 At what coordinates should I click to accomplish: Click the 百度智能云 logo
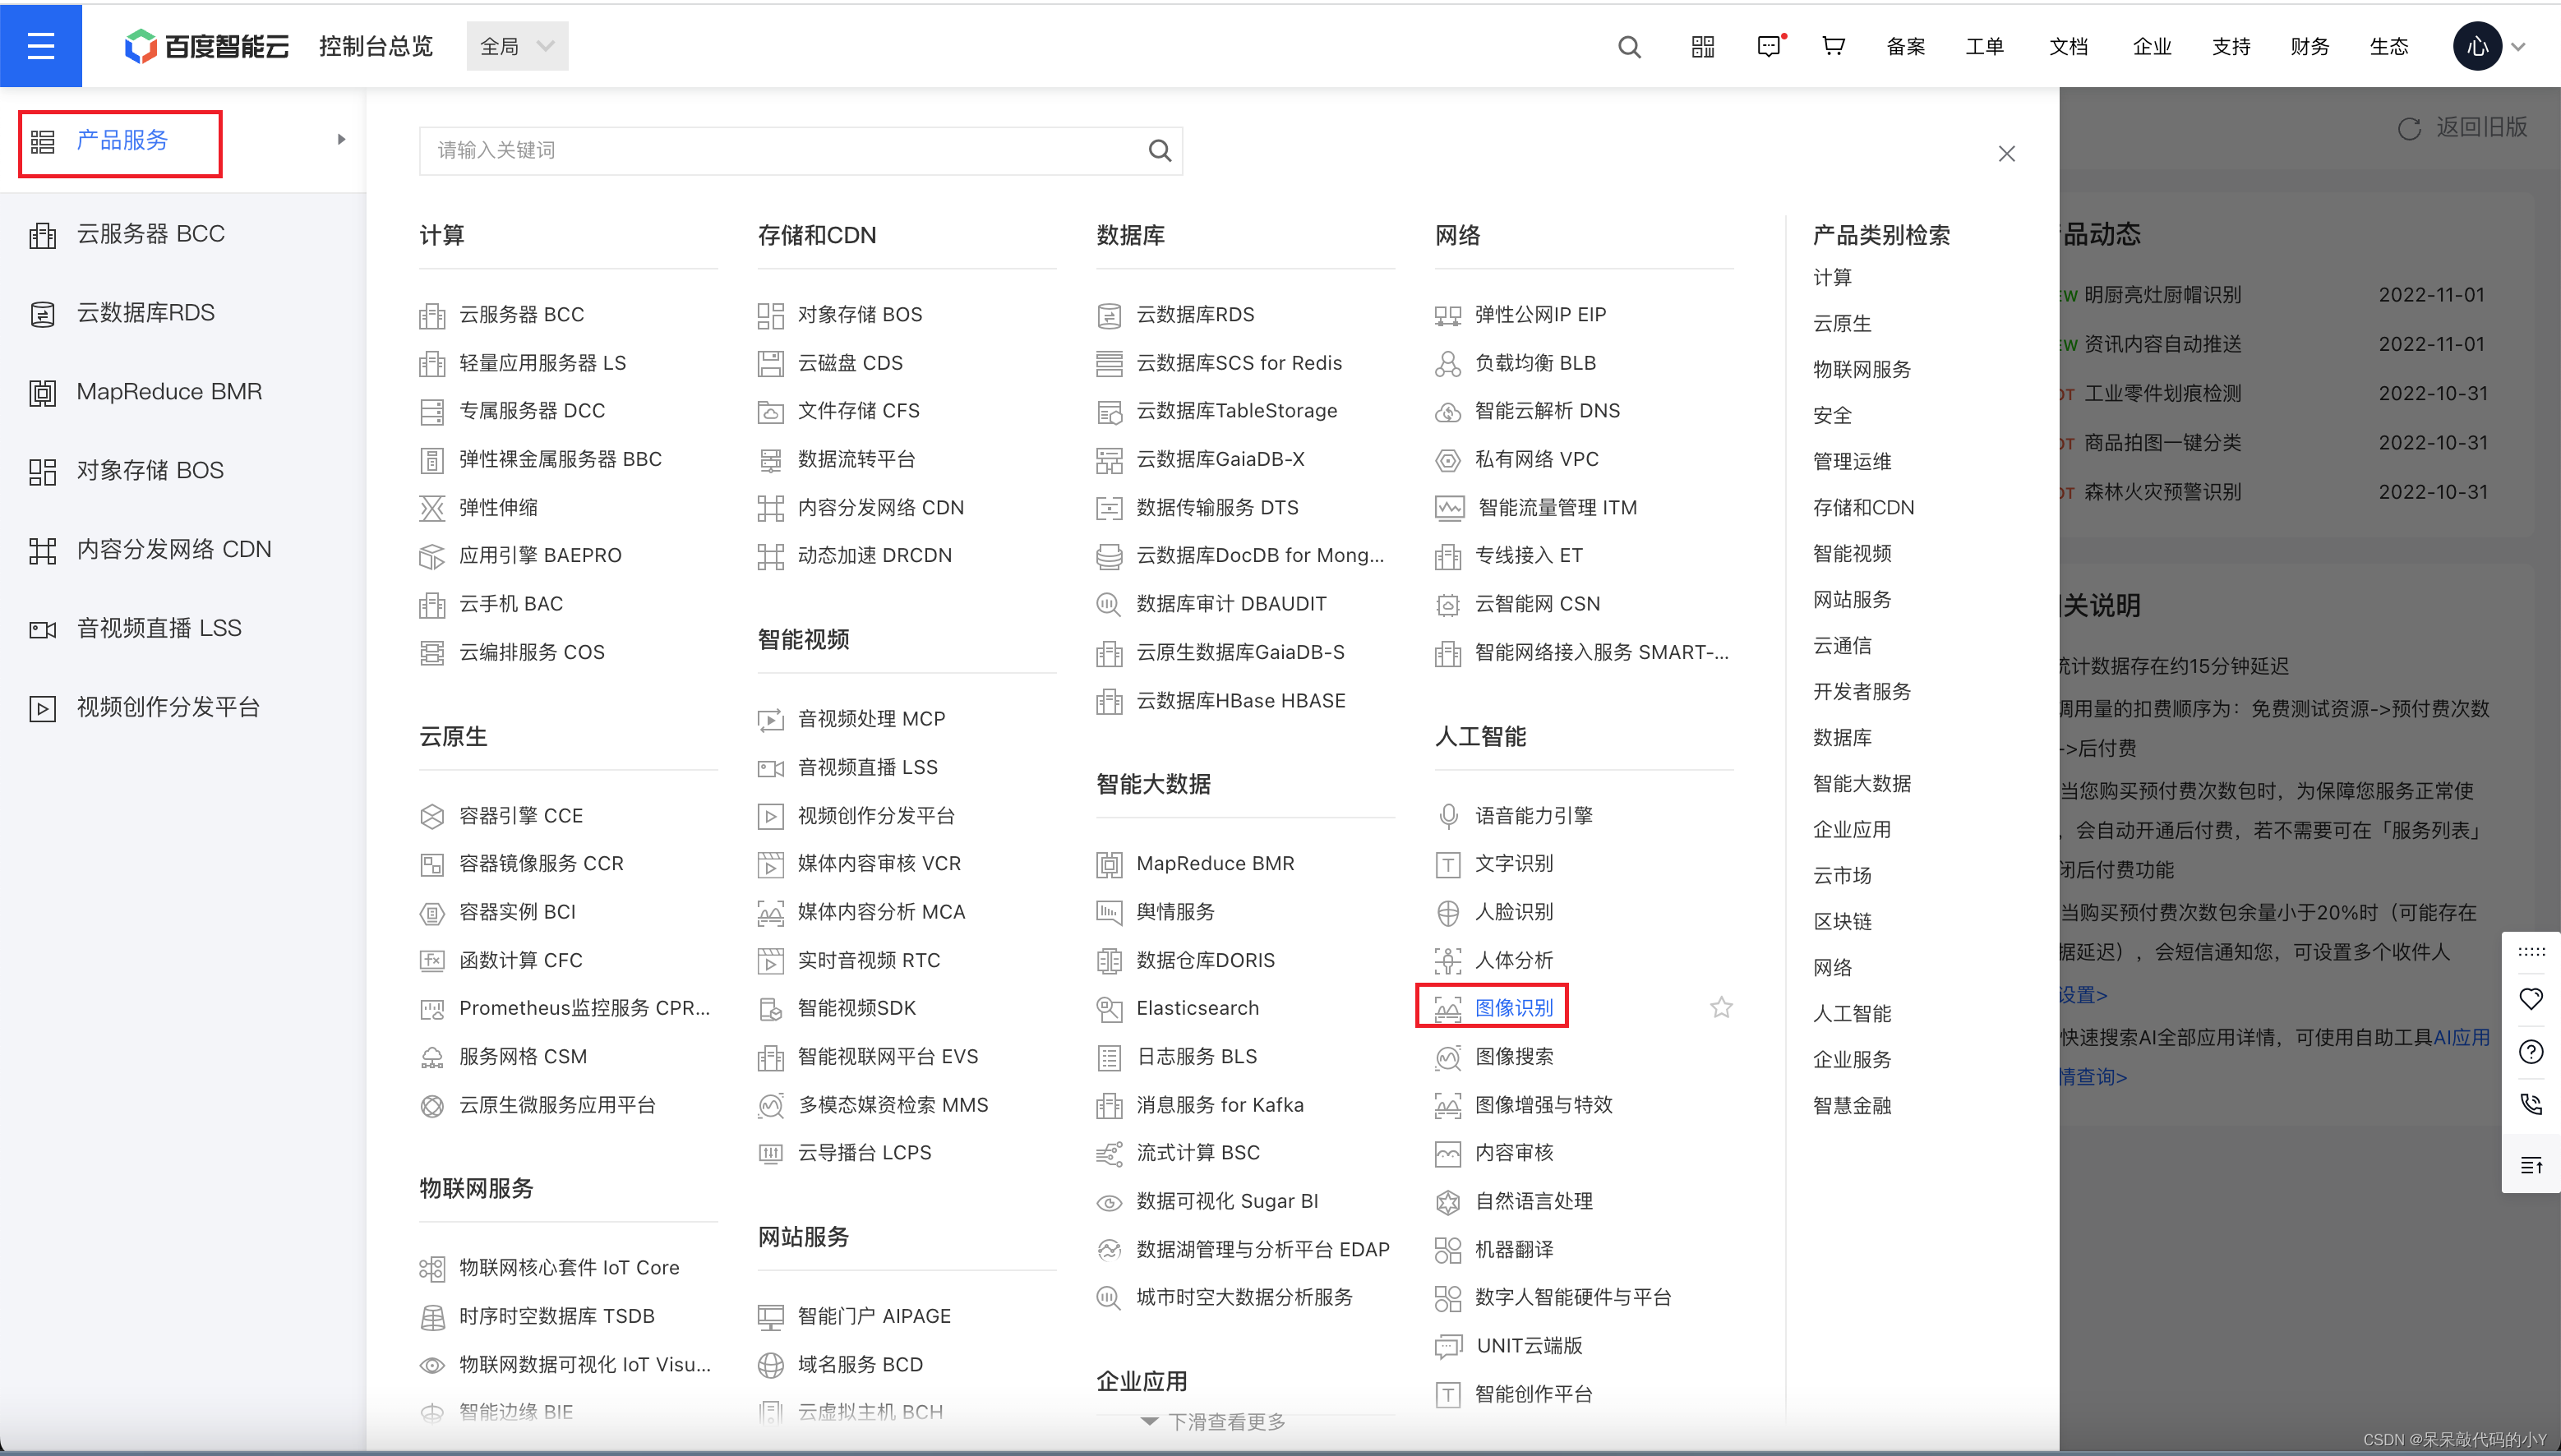[206, 46]
